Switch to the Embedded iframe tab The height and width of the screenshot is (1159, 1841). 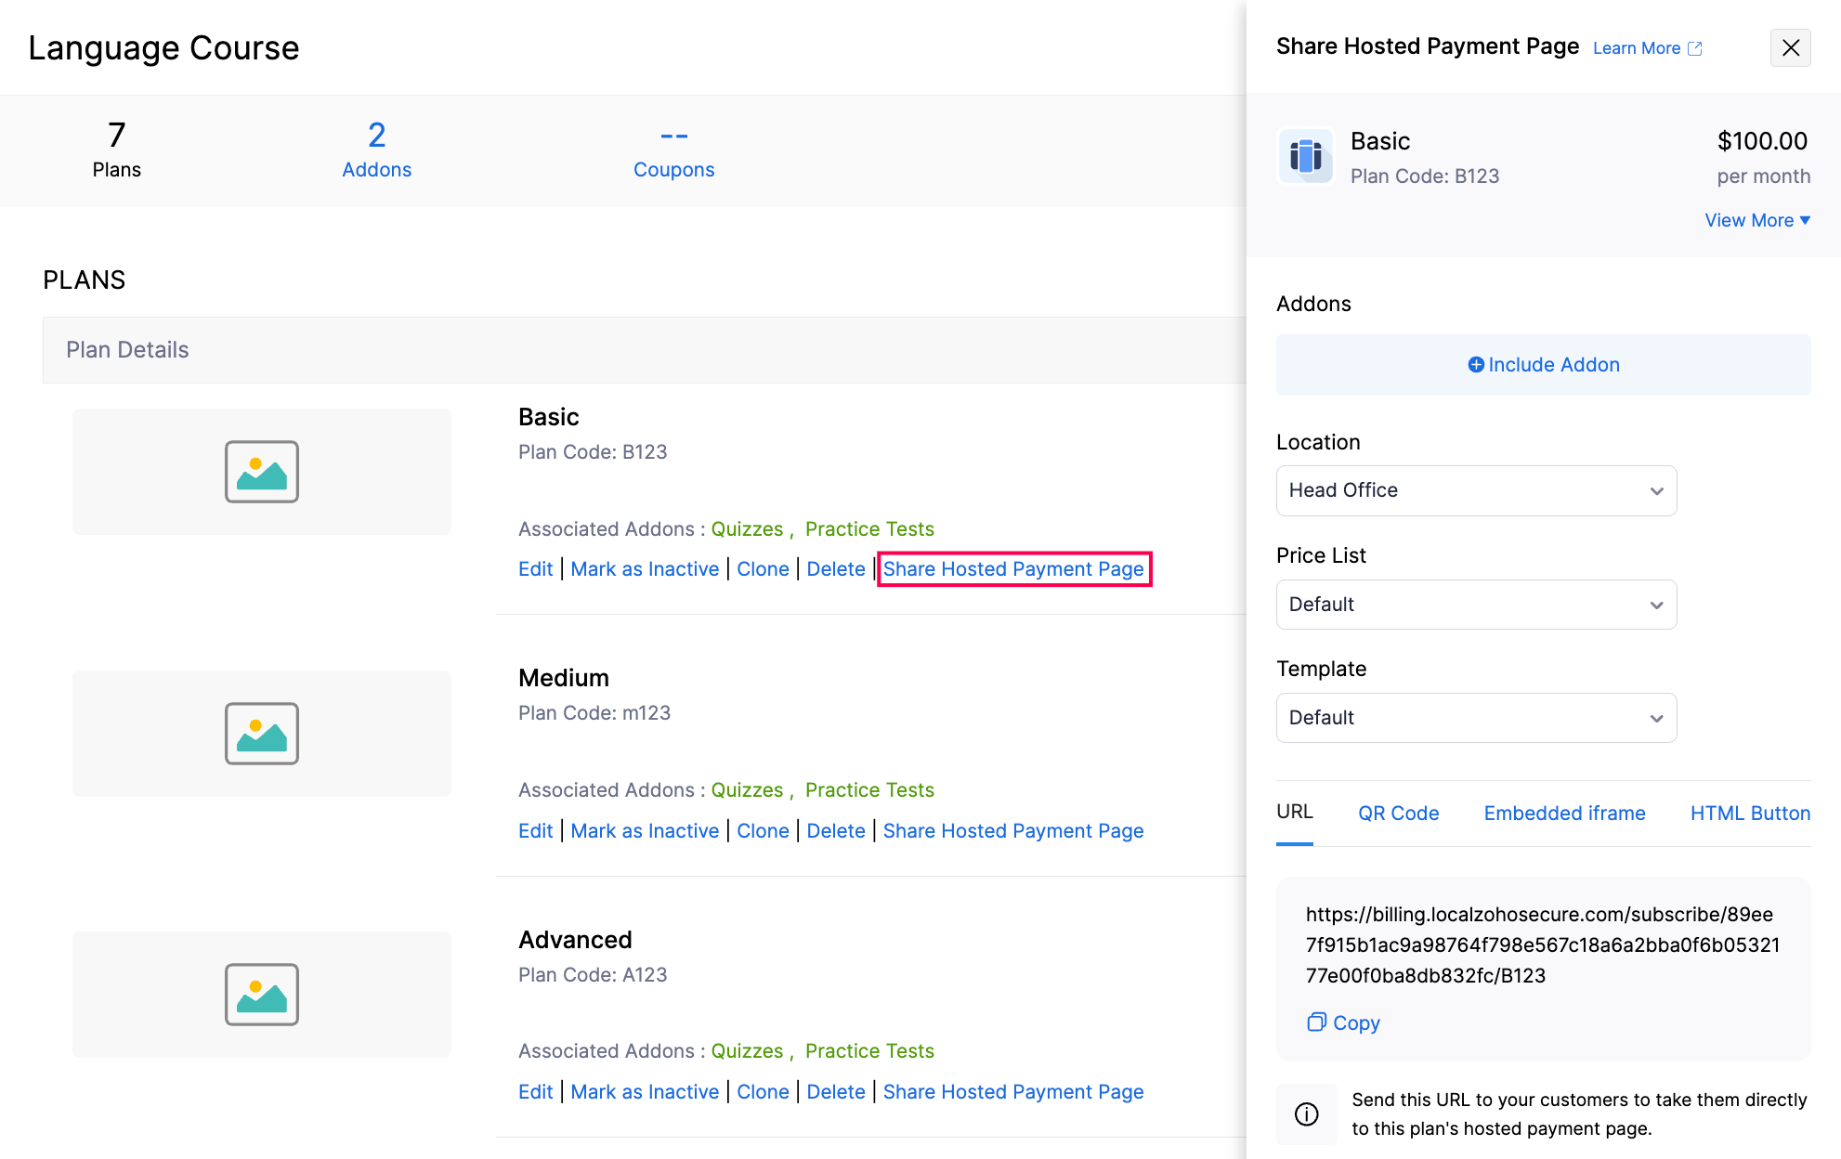coord(1564,814)
